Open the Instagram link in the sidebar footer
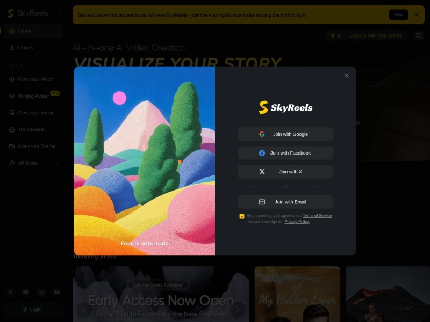This screenshot has width=430, height=322. coord(41,292)
